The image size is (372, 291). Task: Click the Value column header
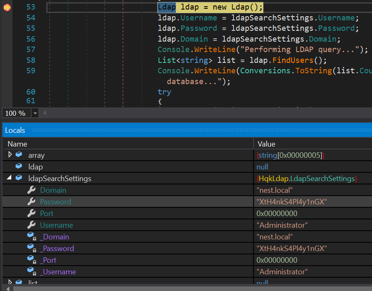pyautogui.click(x=266, y=144)
